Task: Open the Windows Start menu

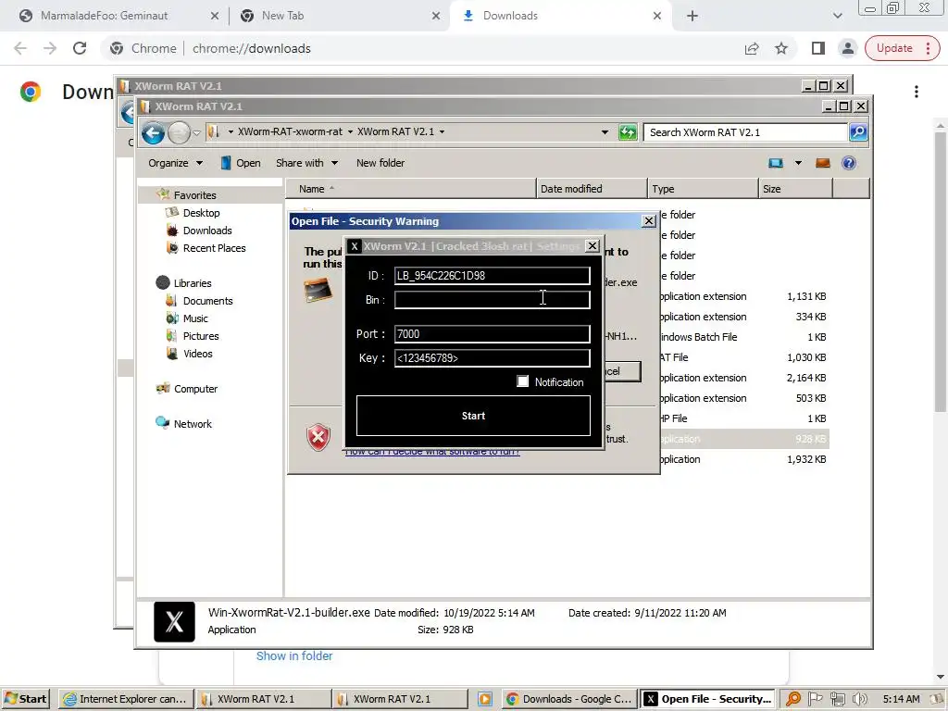Action: (25, 699)
